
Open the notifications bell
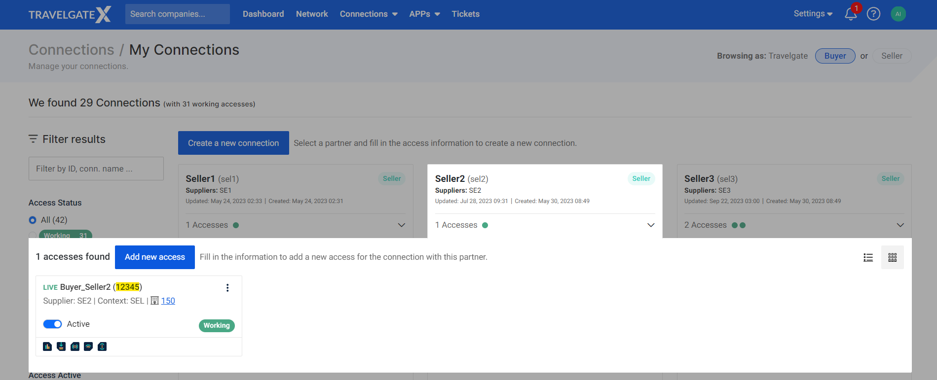click(x=851, y=14)
